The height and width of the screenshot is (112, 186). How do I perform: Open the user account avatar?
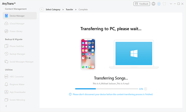[159, 4]
